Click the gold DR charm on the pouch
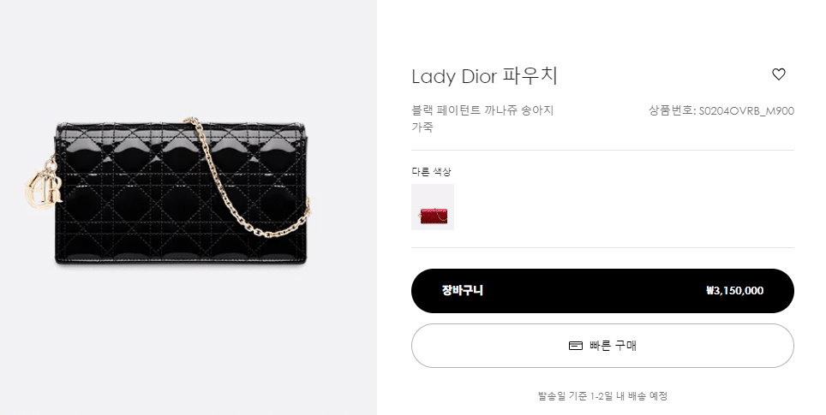The height and width of the screenshot is (415, 826). pyautogui.click(x=43, y=187)
